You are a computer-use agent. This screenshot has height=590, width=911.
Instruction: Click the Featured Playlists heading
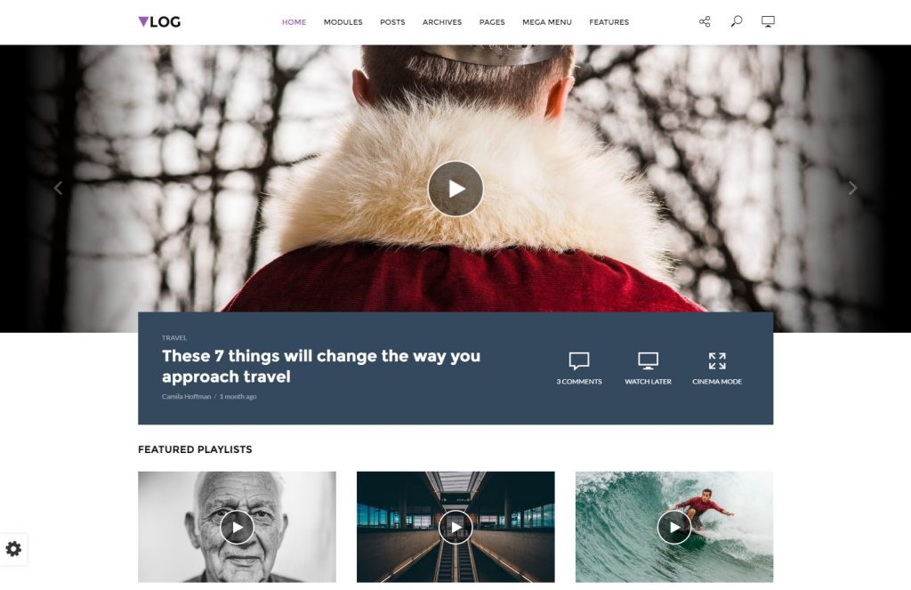click(x=195, y=449)
